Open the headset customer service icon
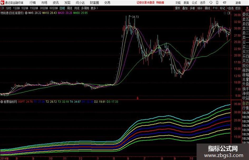Image resolution: width=249 pixels, height=160 pixels. 211,3
